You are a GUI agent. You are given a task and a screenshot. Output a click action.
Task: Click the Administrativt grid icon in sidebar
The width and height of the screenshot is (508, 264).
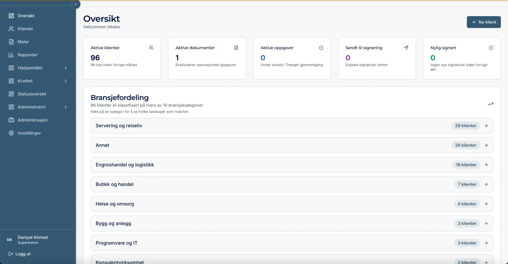(11, 107)
